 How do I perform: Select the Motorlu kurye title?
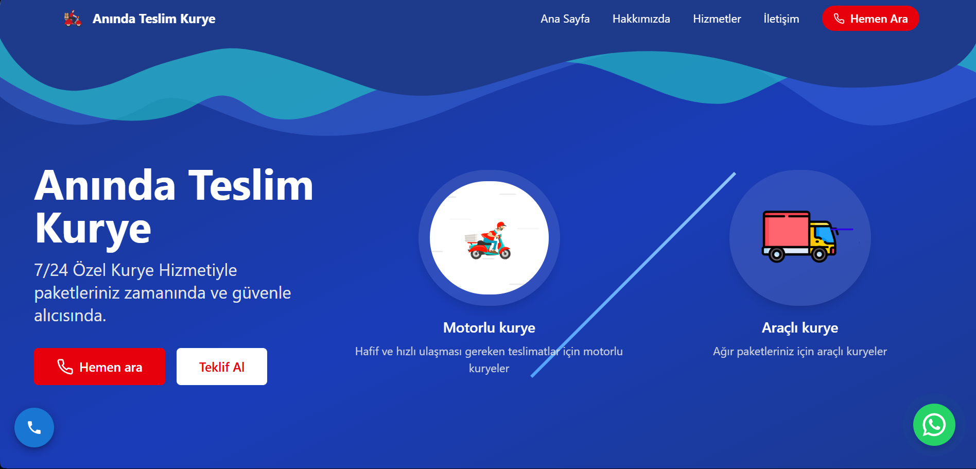pos(489,327)
